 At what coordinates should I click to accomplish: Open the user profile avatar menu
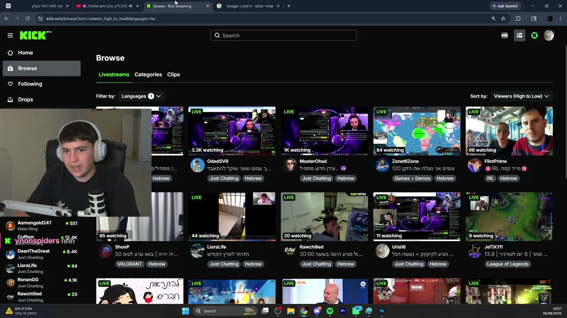(x=549, y=35)
